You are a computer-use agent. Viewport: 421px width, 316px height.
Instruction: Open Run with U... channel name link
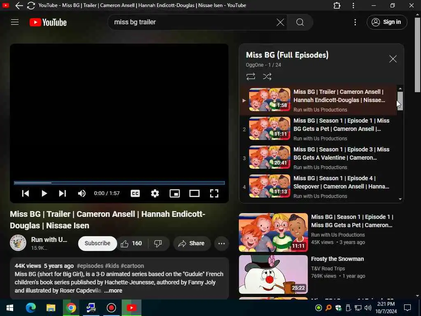(x=49, y=239)
